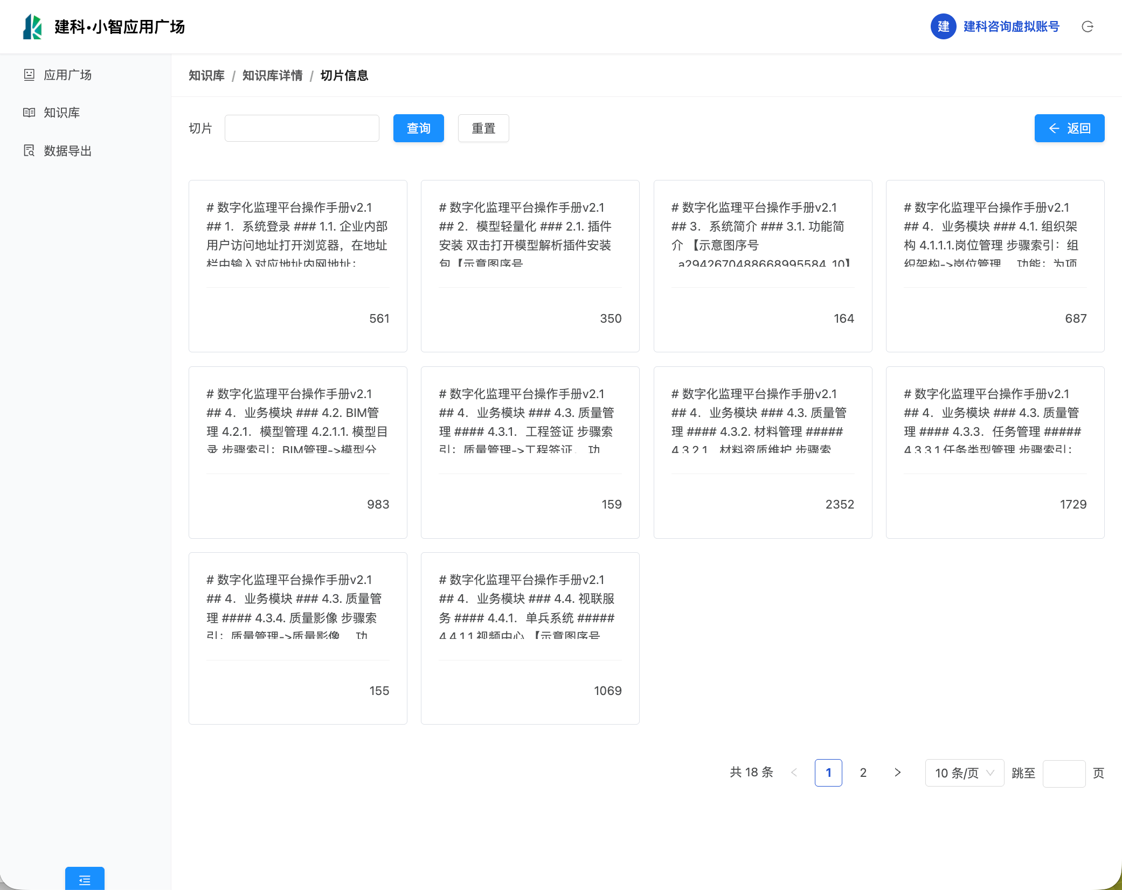Switch to page 2 in the pagination
The height and width of the screenshot is (890, 1122).
[x=863, y=773]
